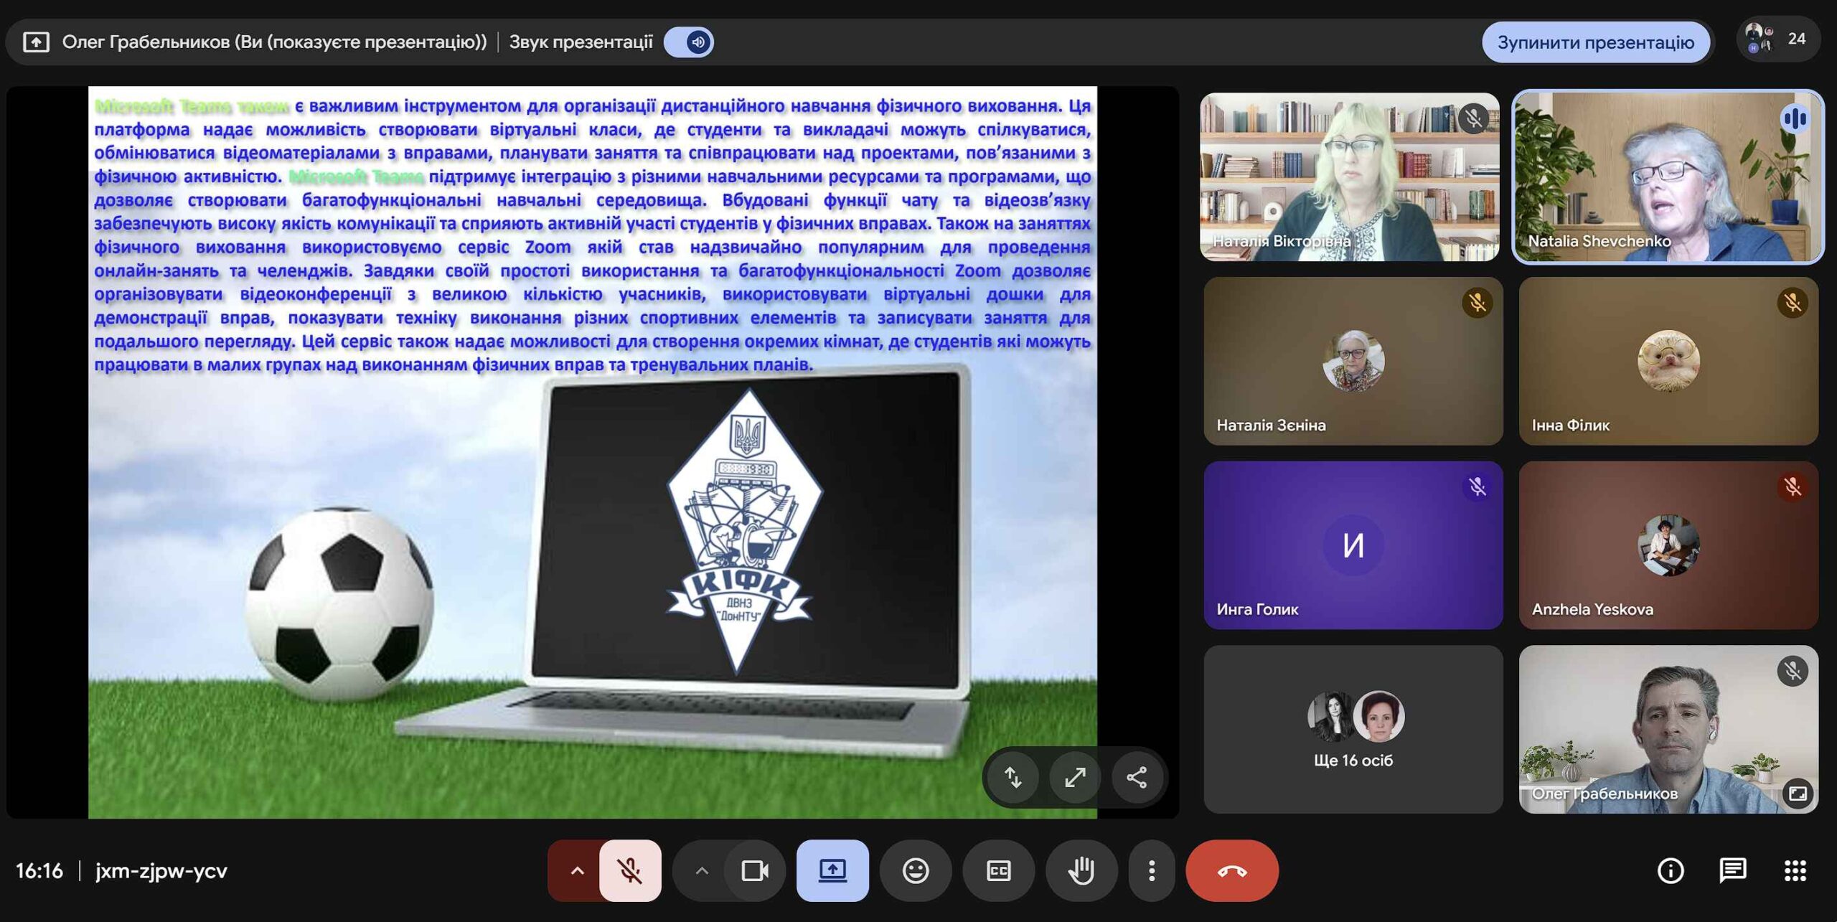The width and height of the screenshot is (1837, 922).
Task: Click meeting code jxm-zjpw-ycv
Action: click(161, 870)
